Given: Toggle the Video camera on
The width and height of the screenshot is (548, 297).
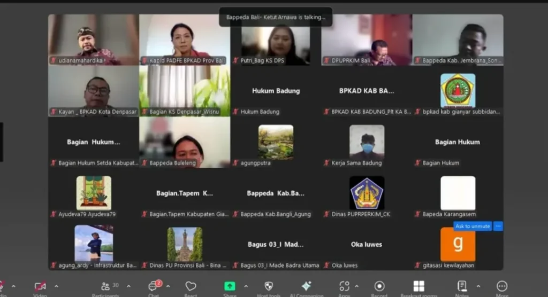Looking at the screenshot, I should pyautogui.click(x=40, y=287).
